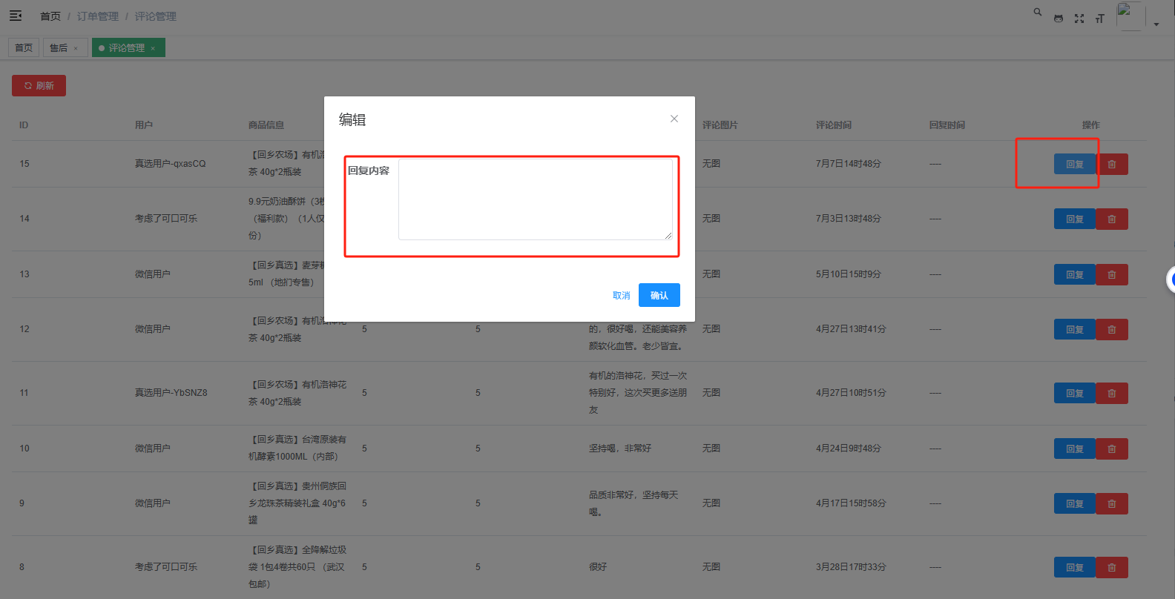1175x599 pixels.
Task: Click the 回复内容 text area
Action: coord(535,199)
